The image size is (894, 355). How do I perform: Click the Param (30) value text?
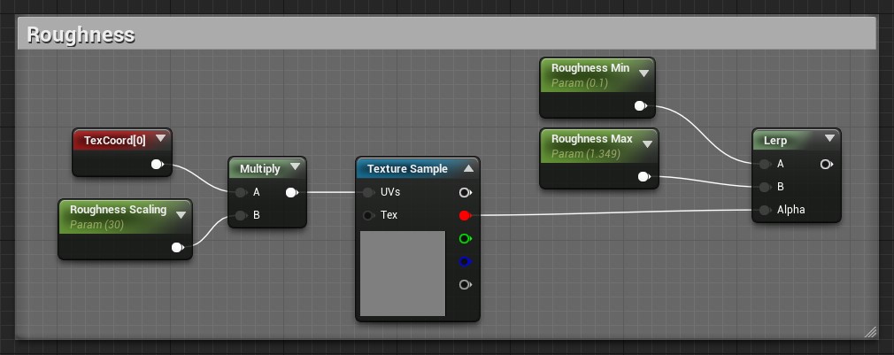coord(97,225)
